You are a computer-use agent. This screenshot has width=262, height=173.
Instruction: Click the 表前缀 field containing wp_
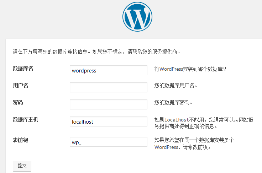tap(109, 142)
